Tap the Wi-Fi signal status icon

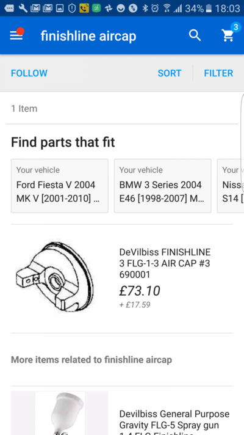pos(167,9)
